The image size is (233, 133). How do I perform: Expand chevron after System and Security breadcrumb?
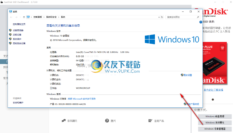[59, 17]
